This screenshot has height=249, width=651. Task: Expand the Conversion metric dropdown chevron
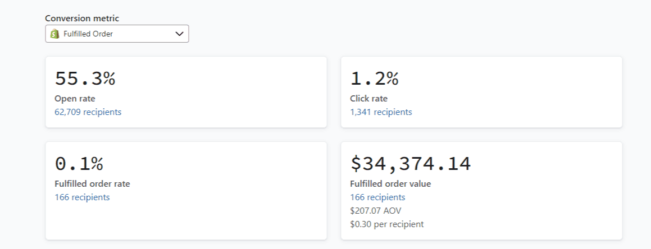(x=179, y=34)
